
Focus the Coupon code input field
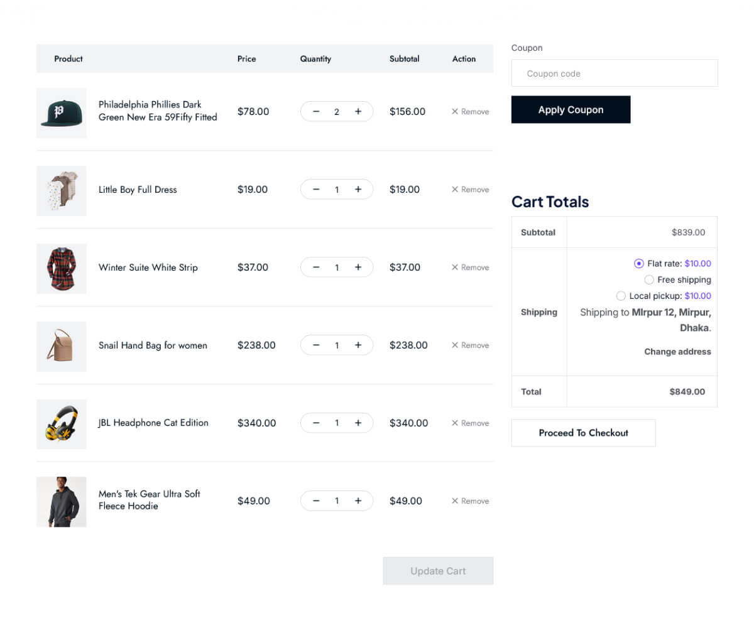(614, 73)
